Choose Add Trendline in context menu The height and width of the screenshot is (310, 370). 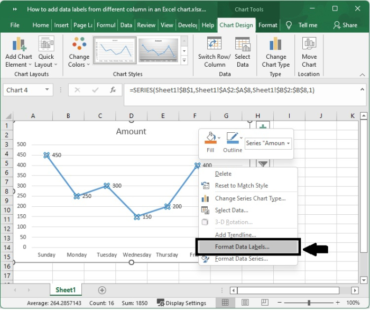pos(248,235)
